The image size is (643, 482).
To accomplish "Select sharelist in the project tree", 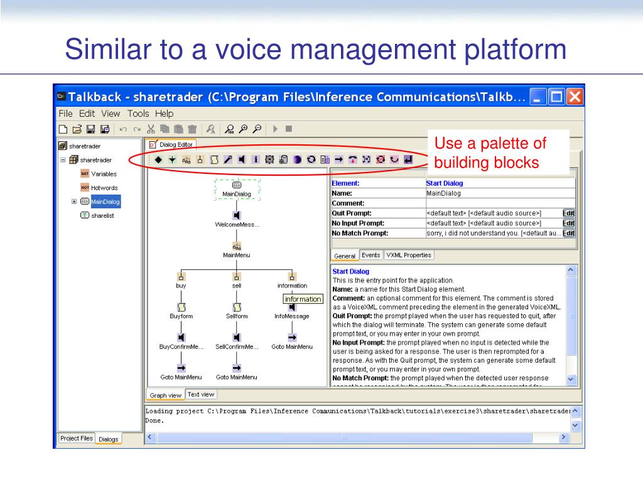I will tap(97, 216).
